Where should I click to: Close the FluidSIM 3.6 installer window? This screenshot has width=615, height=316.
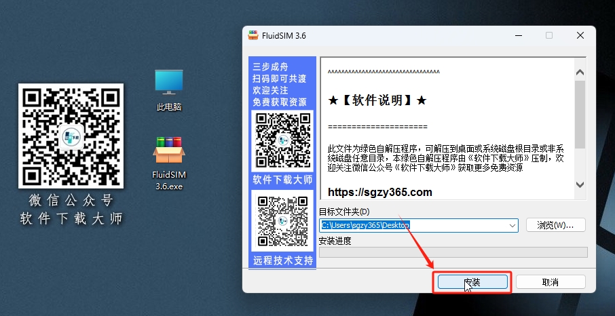pos(580,35)
